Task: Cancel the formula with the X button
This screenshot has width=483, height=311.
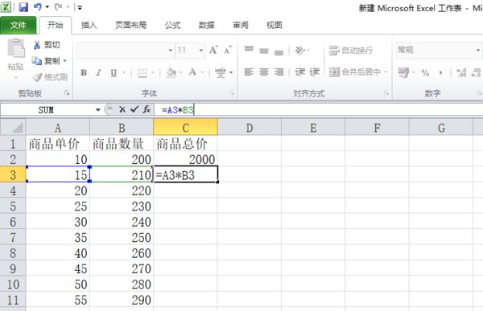Action: coord(122,109)
